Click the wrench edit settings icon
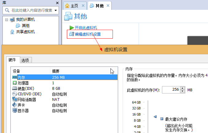The image size is (208, 133). [x=71, y=34]
